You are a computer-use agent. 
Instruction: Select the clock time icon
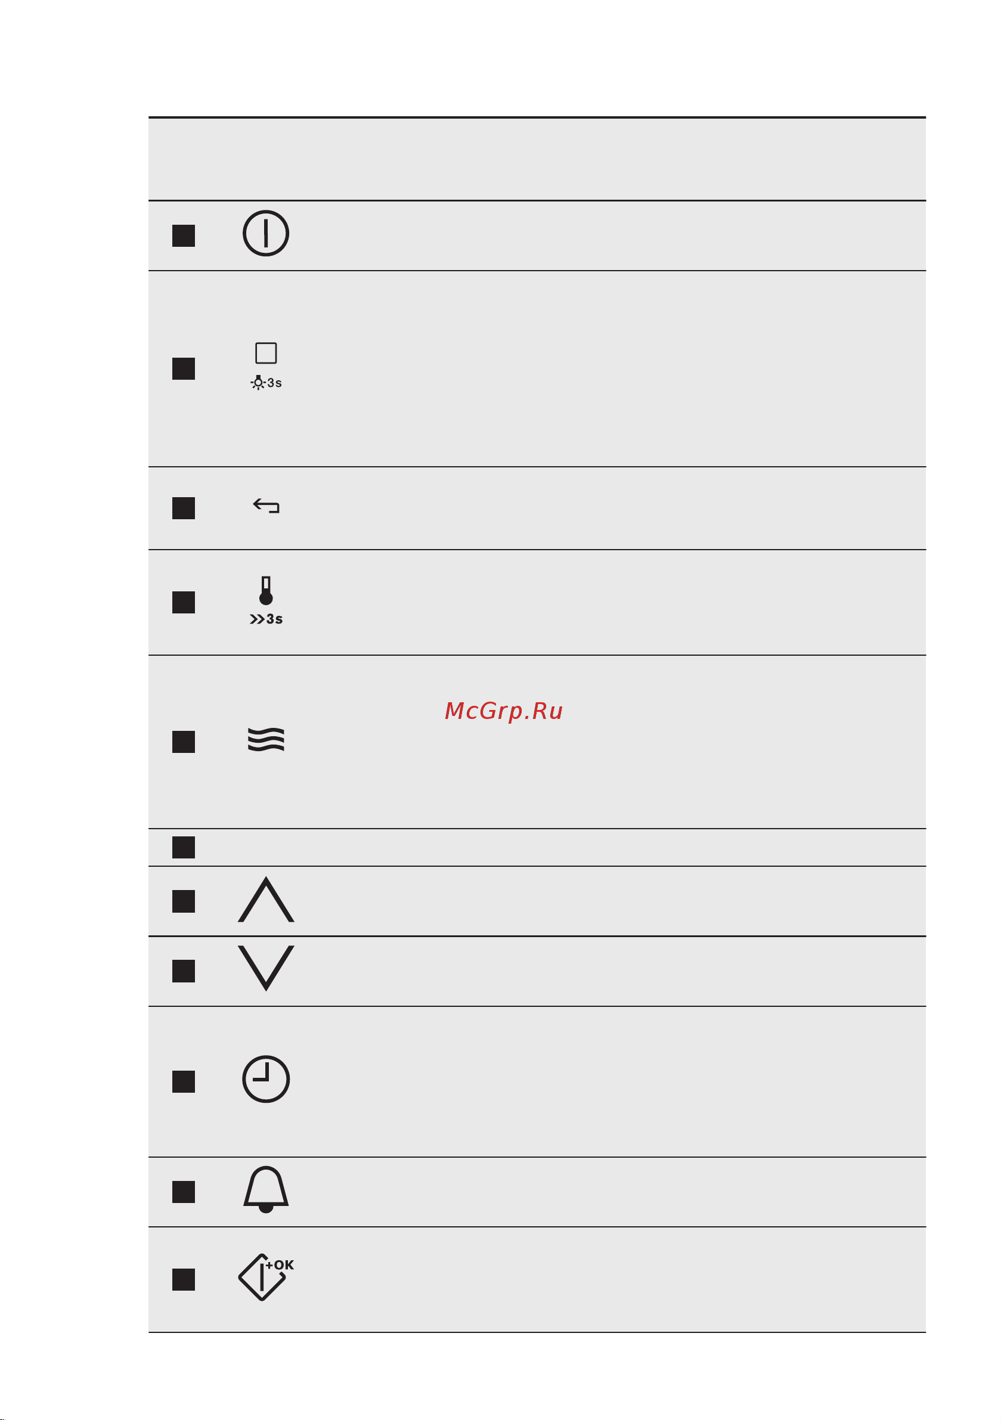[266, 1079]
